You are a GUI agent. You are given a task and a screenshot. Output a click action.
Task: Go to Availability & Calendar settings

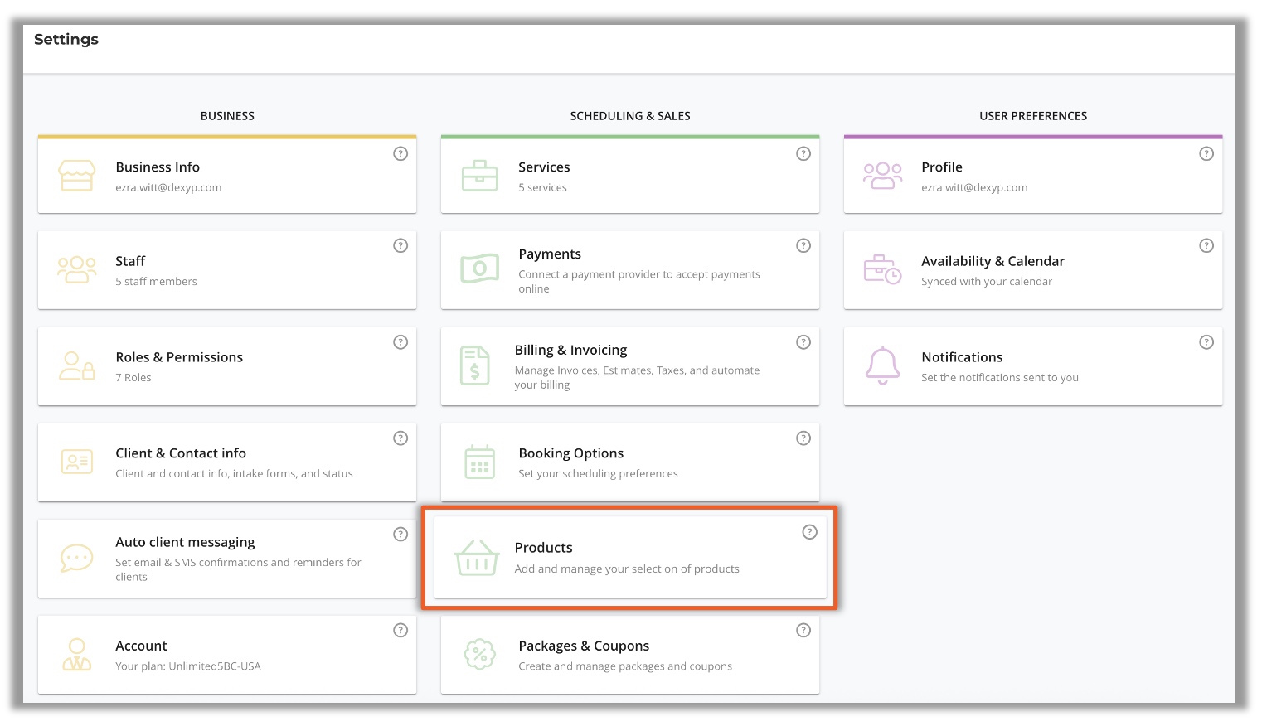tap(993, 261)
